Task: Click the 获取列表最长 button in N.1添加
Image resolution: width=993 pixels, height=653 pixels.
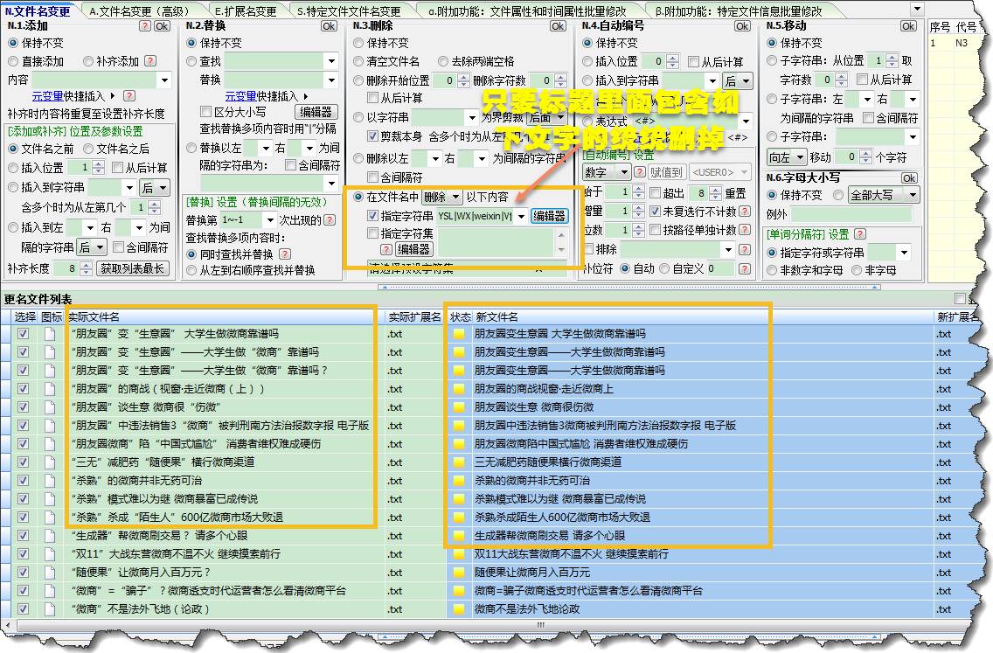Action: 133,268
